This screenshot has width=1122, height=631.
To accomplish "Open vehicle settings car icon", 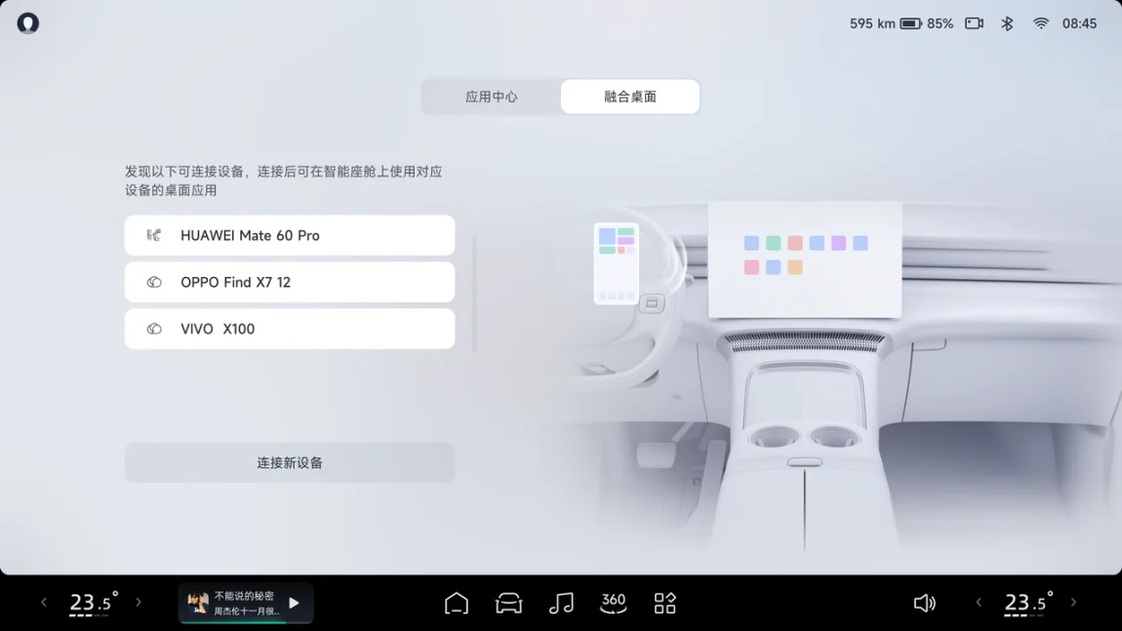I will point(508,603).
